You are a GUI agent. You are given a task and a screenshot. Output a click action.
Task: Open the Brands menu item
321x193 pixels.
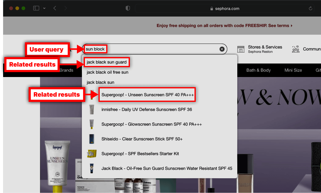pyautogui.click(x=66, y=70)
